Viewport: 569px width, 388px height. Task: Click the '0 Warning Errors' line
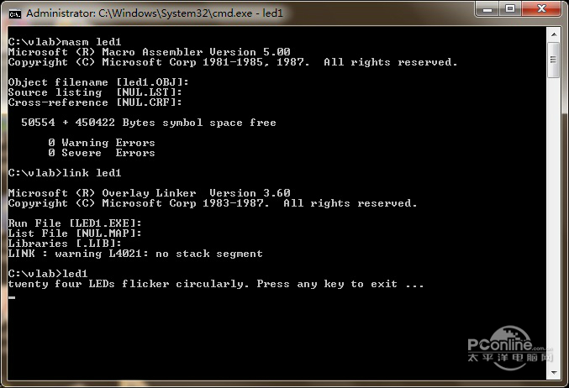(102, 143)
